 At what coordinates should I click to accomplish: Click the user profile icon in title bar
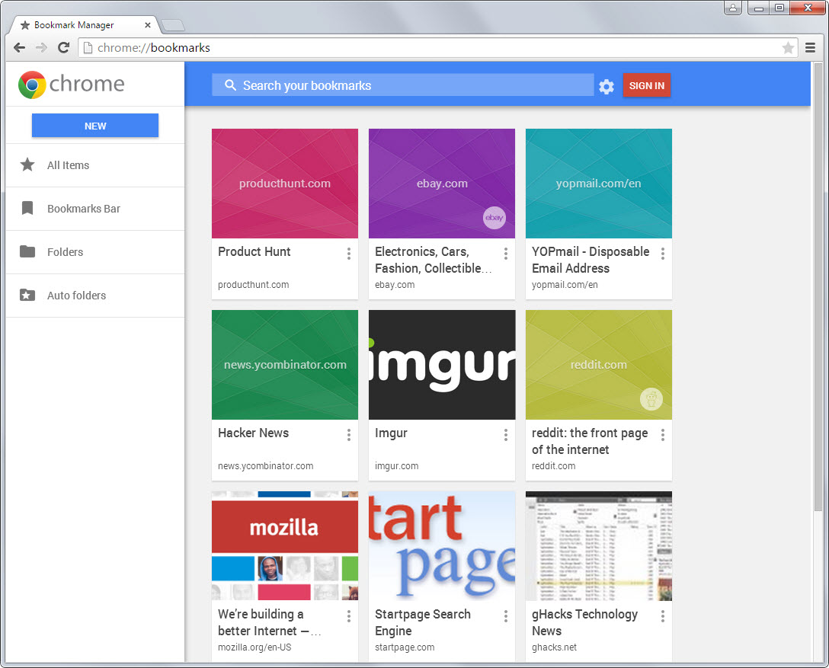pyautogui.click(x=733, y=8)
